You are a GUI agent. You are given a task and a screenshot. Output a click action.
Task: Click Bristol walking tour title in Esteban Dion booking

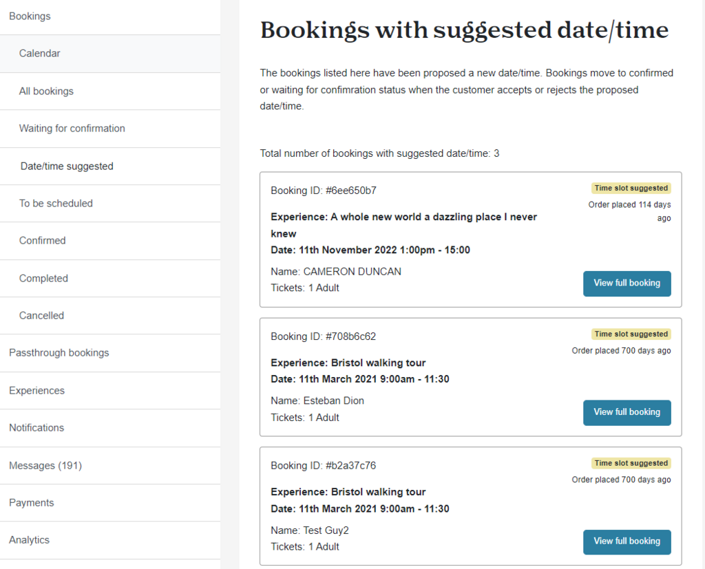click(348, 363)
